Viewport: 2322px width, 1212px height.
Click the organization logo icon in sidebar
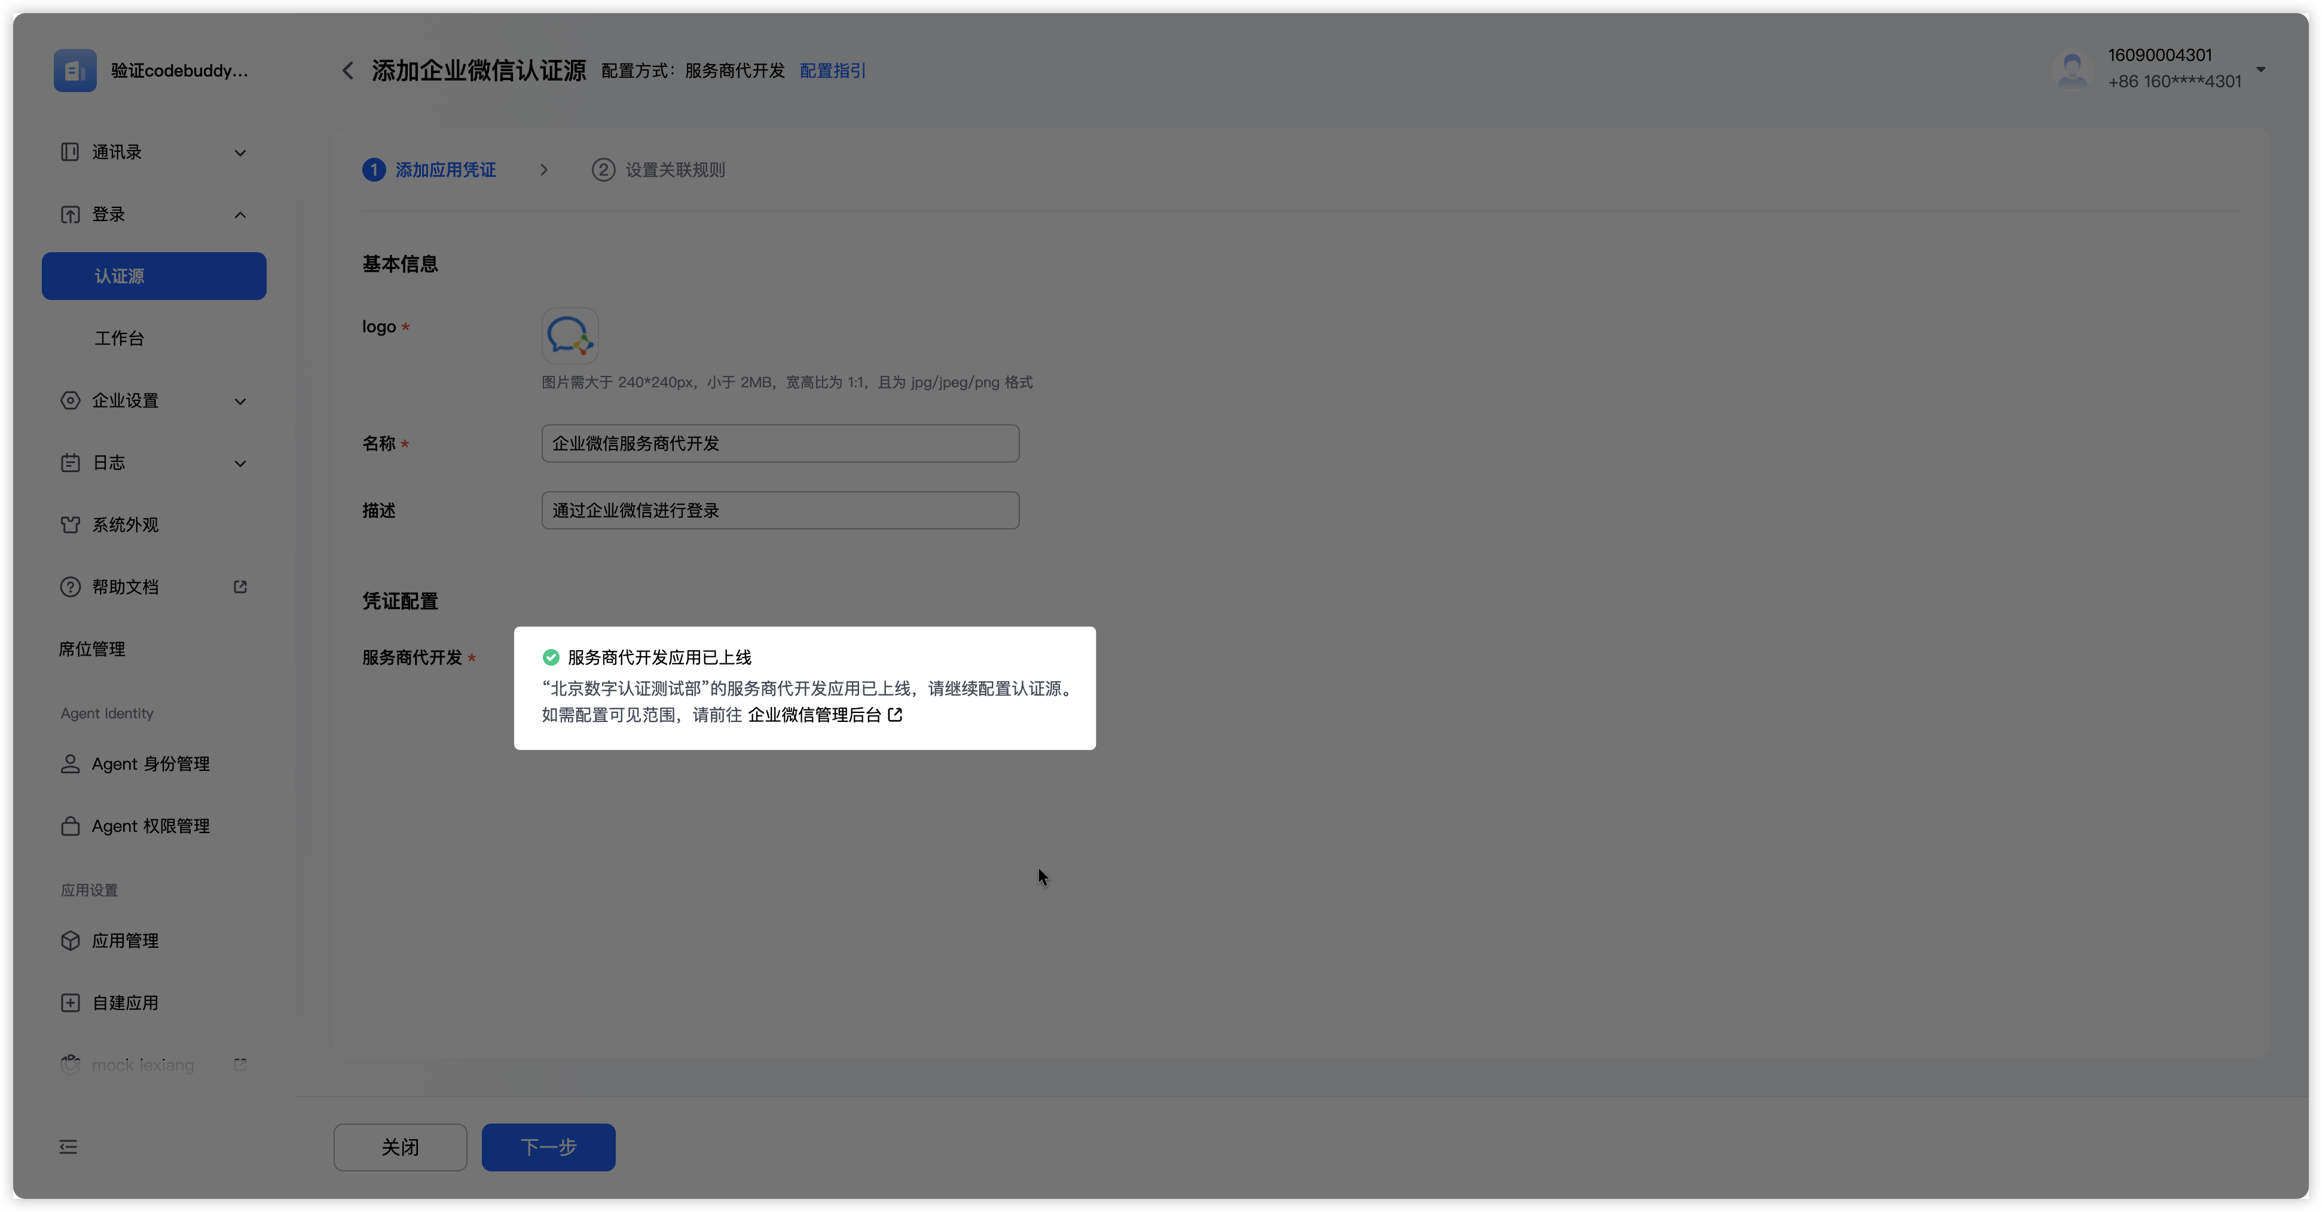75,71
